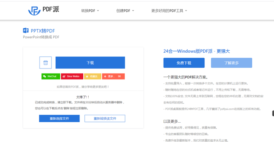Click the blue 下载 download button
This screenshot has height=142, width=274.
(90, 62)
